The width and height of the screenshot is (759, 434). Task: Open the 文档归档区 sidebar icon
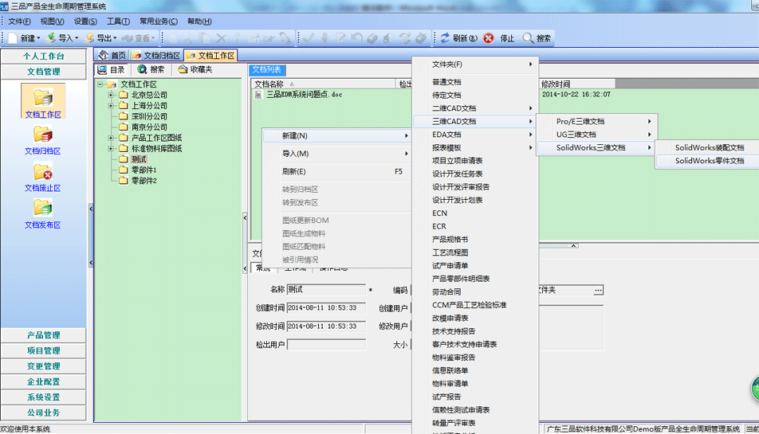(43, 135)
